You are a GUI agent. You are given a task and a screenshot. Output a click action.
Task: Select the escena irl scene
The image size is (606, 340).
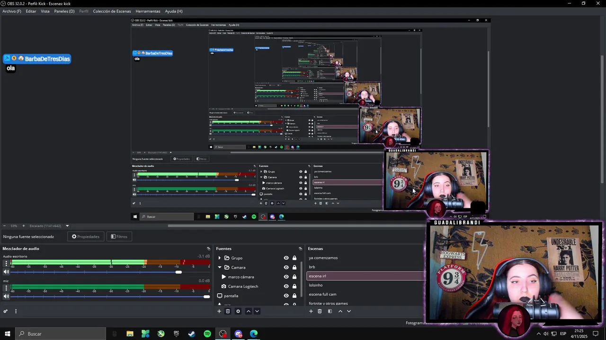(365, 276)
